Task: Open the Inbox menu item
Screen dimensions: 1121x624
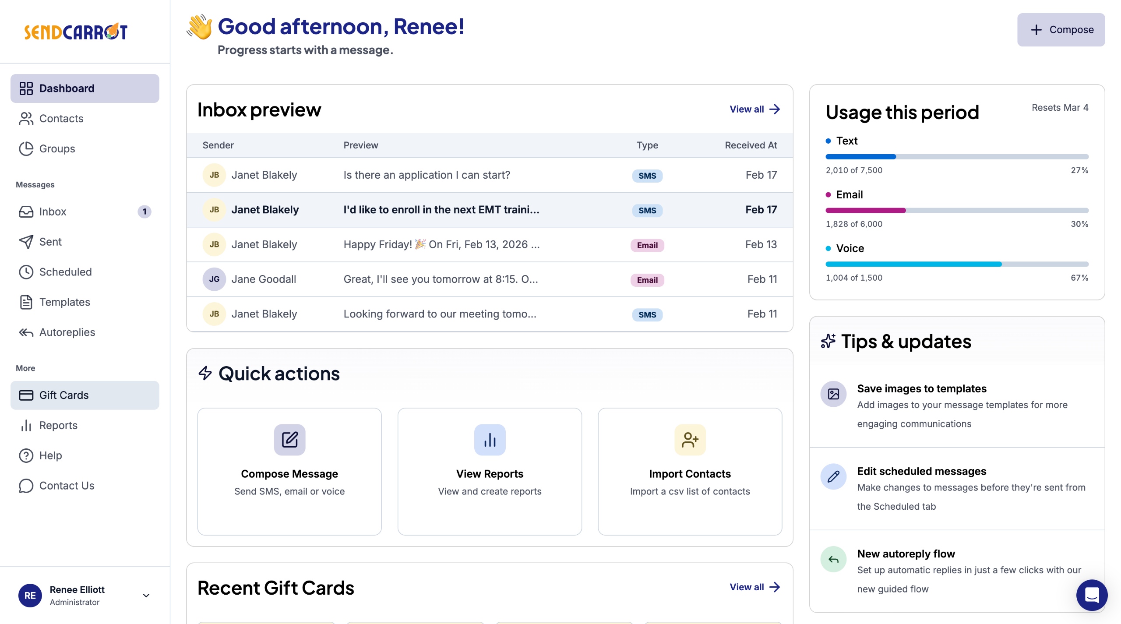Action: (53, 212)
